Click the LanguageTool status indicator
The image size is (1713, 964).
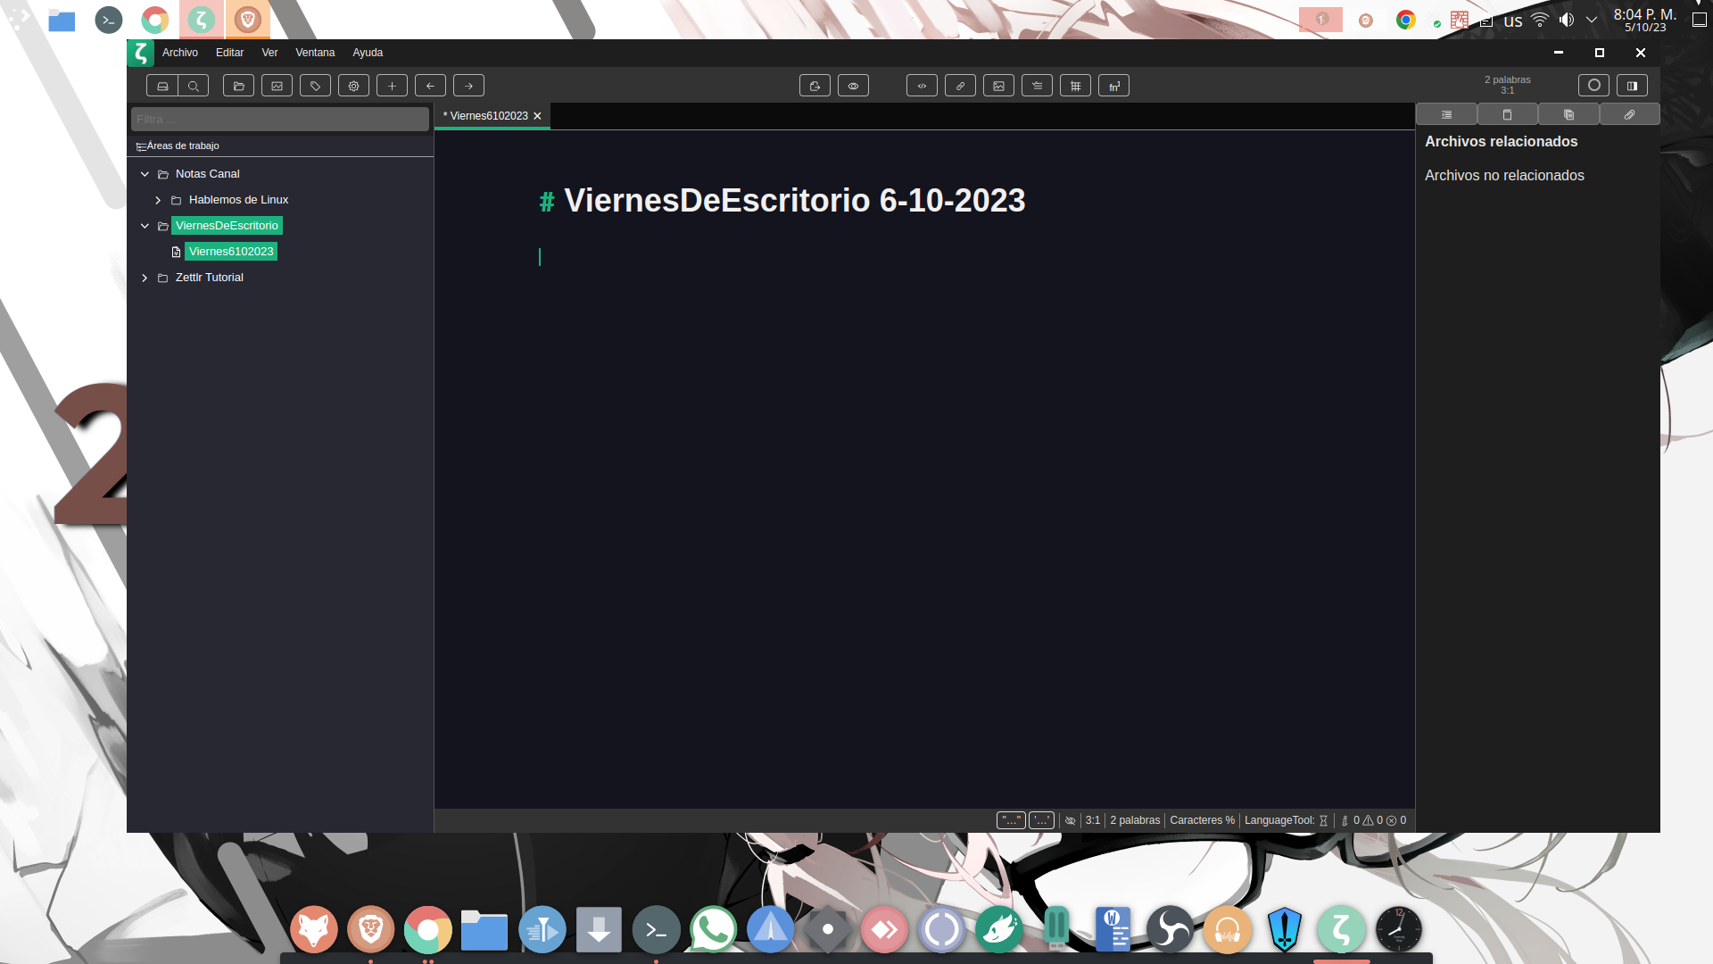[1286, 820]
